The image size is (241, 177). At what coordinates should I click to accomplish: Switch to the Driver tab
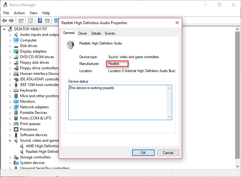point(83,33)
